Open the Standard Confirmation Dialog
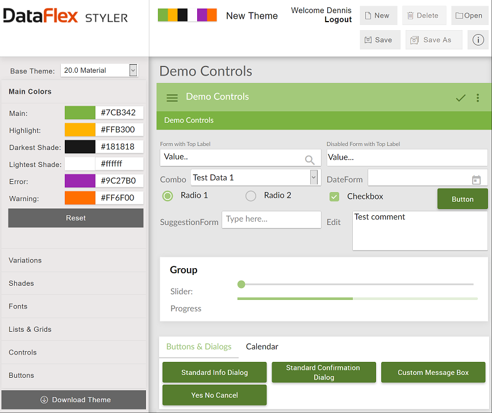This screenshot has width=492, height=413. point(324,372)
